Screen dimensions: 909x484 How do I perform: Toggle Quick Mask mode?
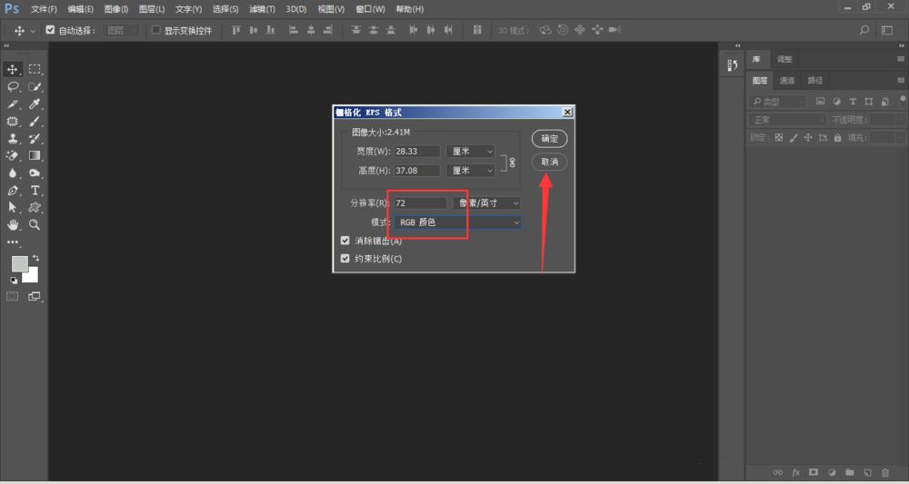tap(12, 296)
